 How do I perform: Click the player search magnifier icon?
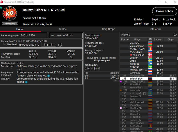tap(175, 35)
